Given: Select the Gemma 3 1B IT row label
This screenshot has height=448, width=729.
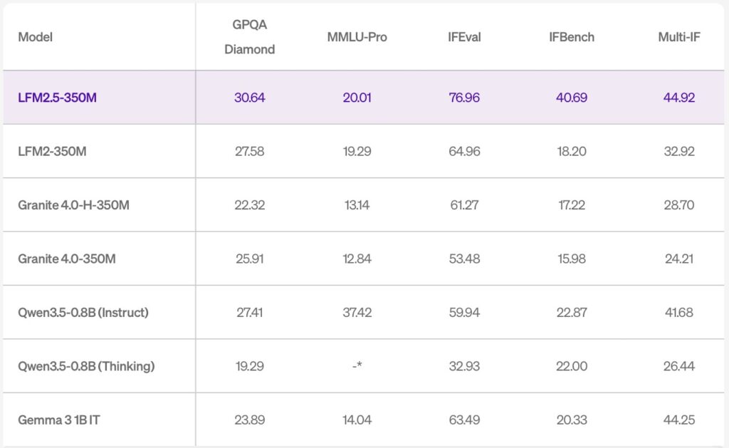Looking at the screenshot, I should pos(59,420).
